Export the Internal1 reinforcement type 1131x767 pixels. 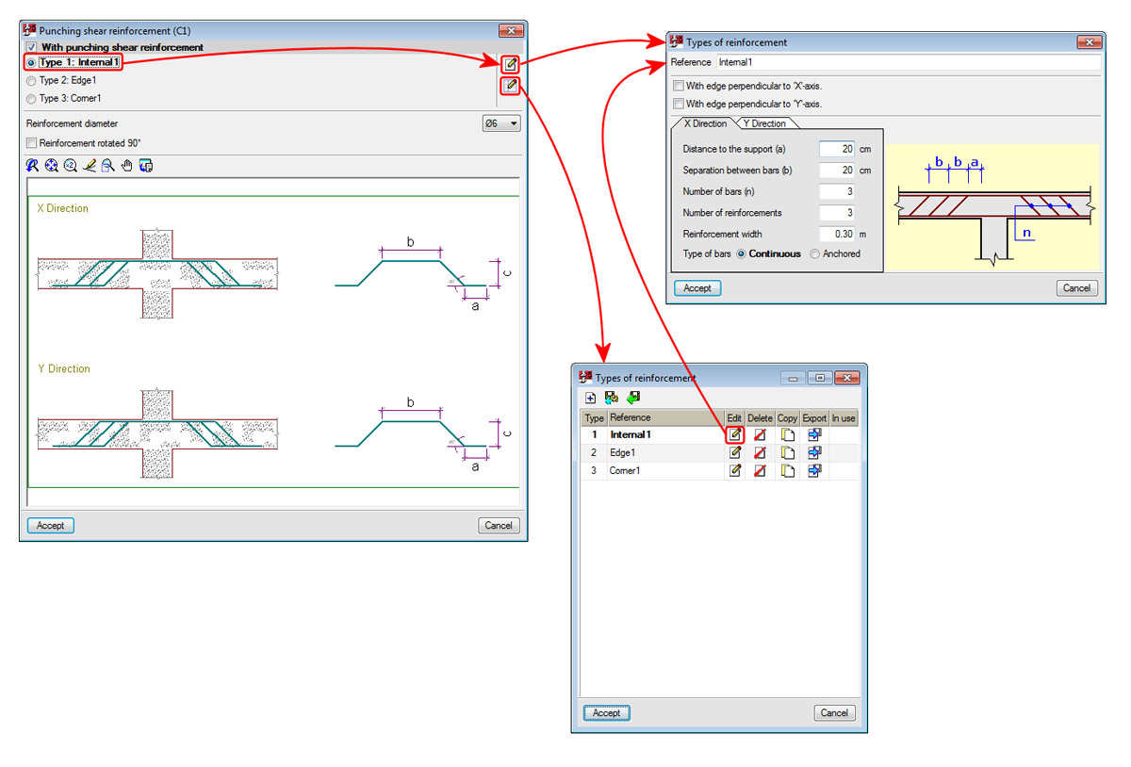(x=814, y=434)
